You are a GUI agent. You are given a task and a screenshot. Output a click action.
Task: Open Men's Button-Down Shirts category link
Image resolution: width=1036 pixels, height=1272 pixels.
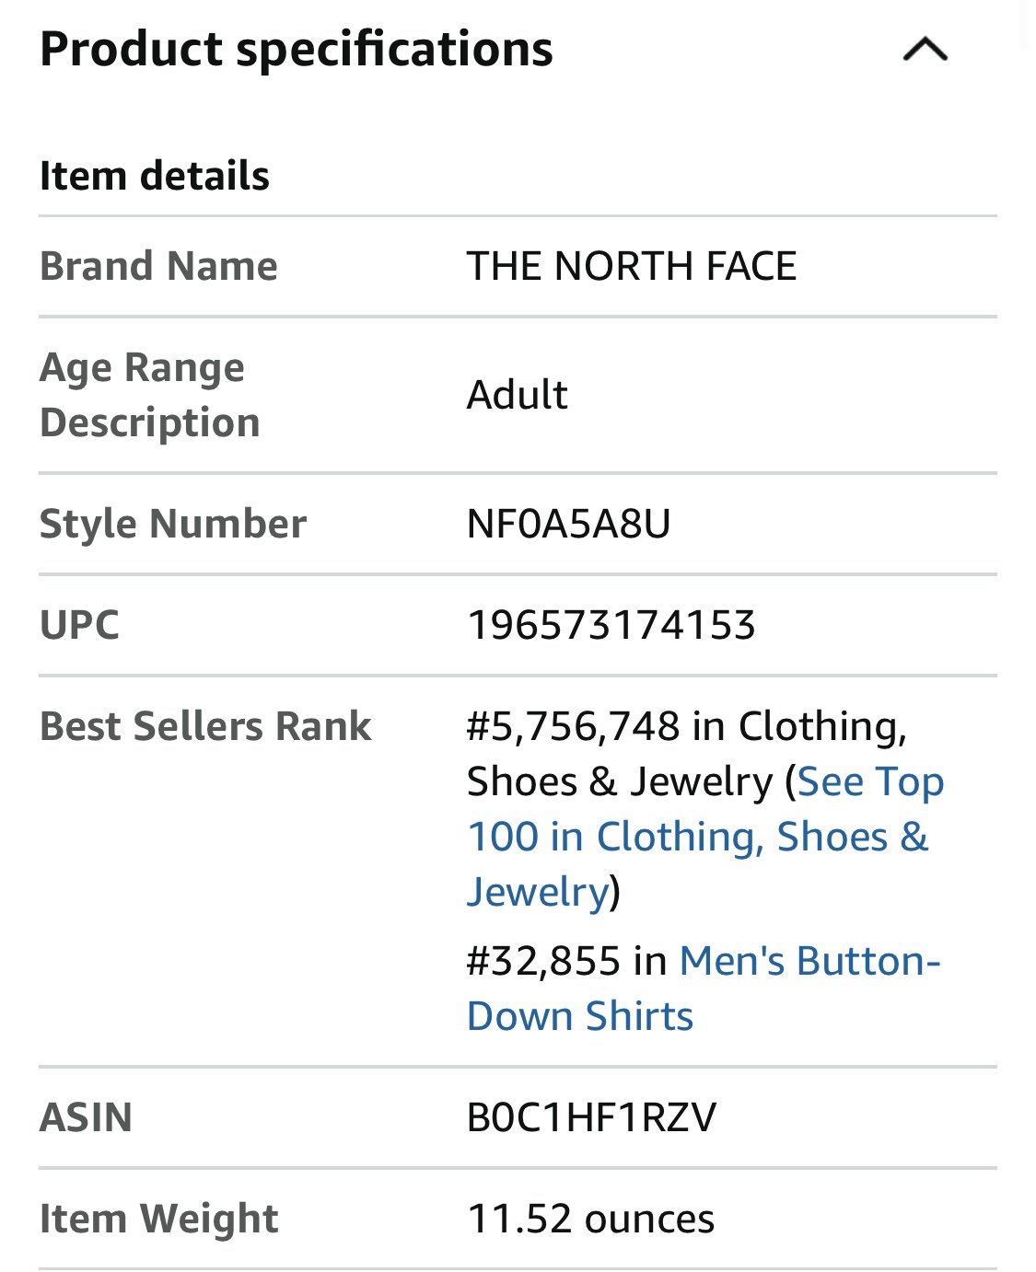704,988
